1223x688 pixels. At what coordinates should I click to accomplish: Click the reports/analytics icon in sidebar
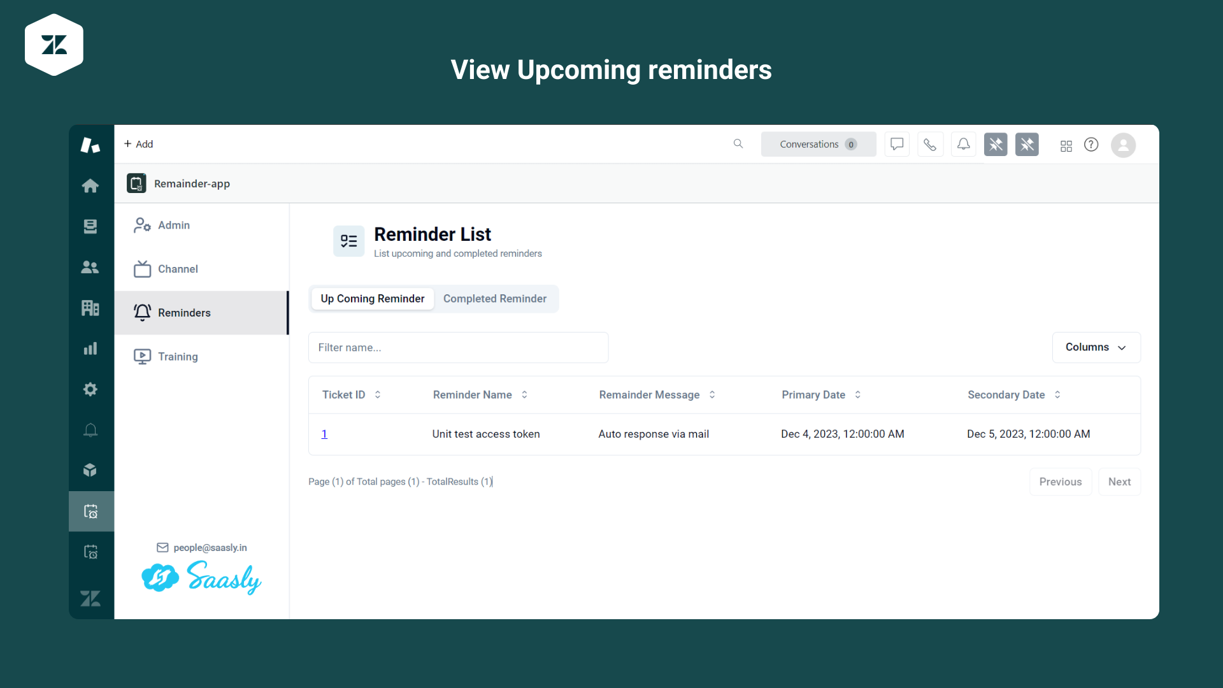coord(90,348)
